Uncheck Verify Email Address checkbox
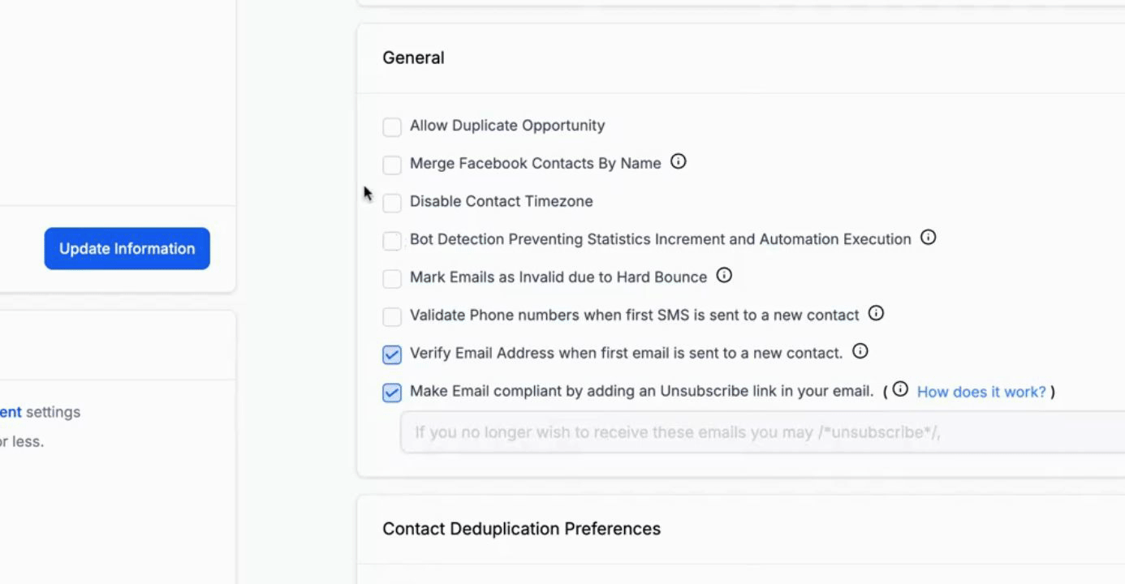 pyautogui.click(x=392, y=354)
